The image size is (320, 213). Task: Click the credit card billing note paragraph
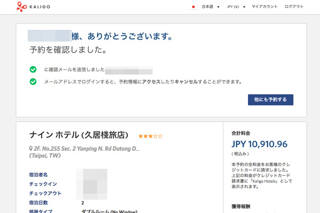tap(262, 176)
